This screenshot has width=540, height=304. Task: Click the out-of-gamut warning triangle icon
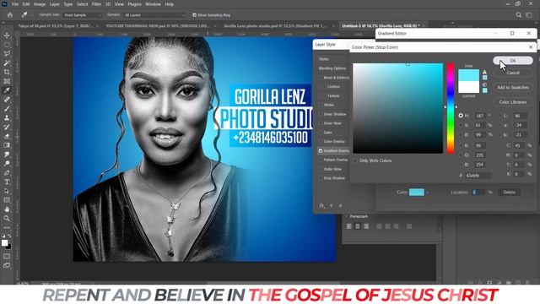click(x=484, y=72)
